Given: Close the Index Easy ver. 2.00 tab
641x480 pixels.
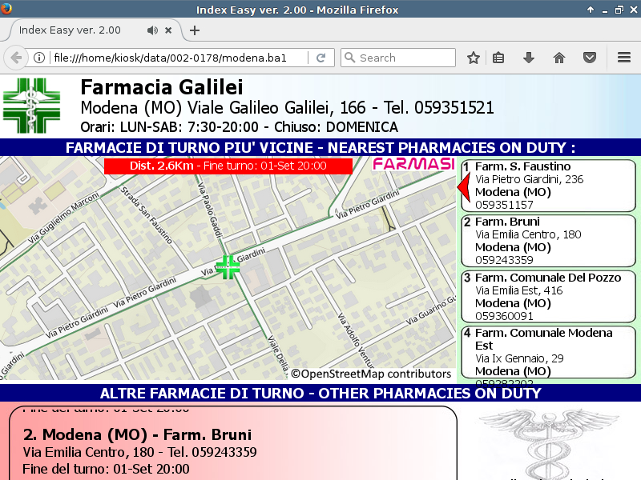Looking at the screenshot, I should click(168, 30).
